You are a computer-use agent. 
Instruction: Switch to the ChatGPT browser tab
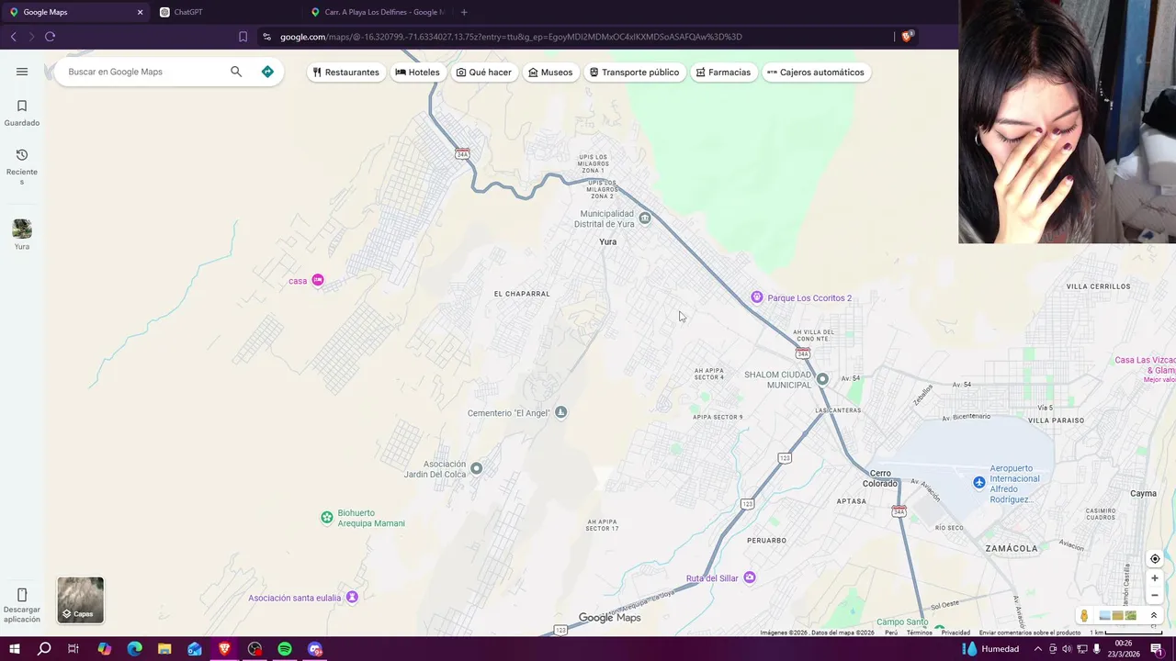tap(229, 12)
